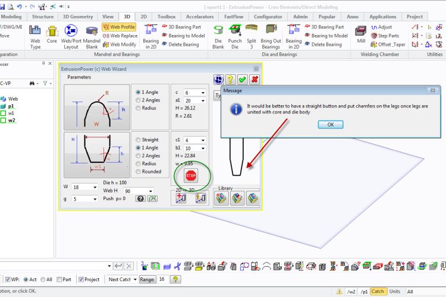Viewport: 446px width, 297px height.
Task: Switch to the FastFlow tab
Action: (x=234, y=17)
